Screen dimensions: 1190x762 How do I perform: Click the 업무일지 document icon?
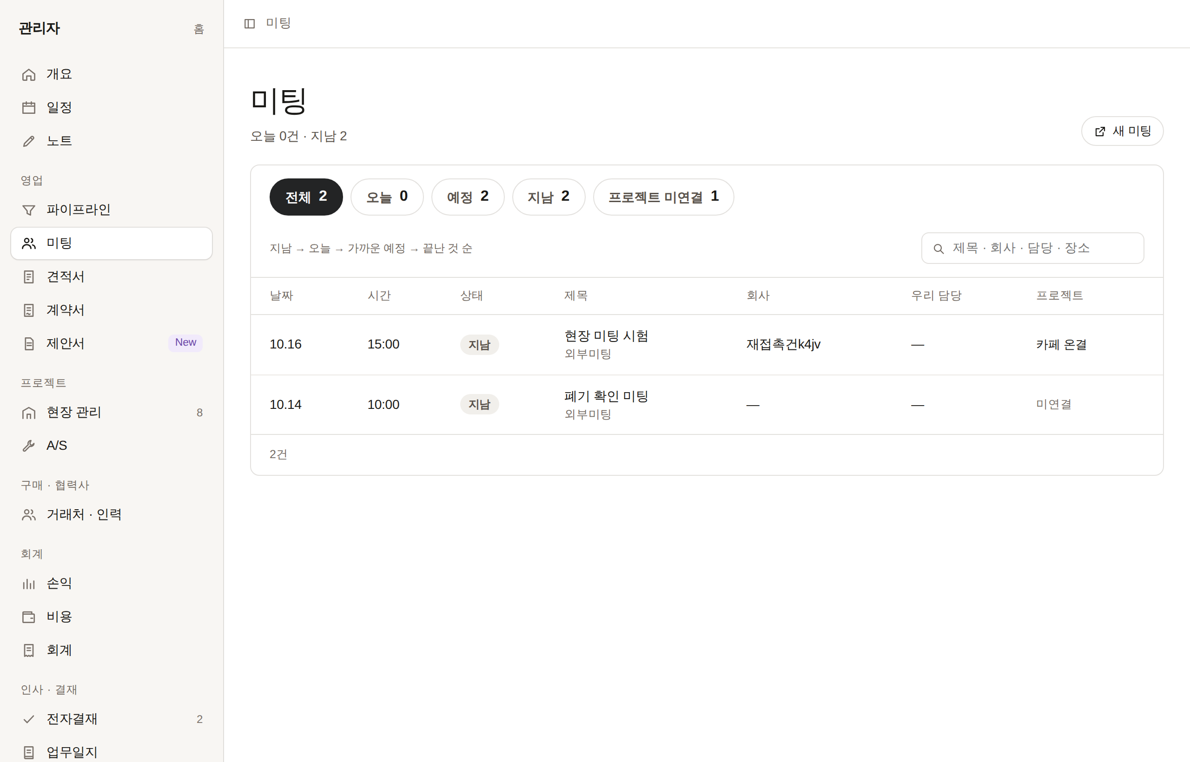(29, 753)
